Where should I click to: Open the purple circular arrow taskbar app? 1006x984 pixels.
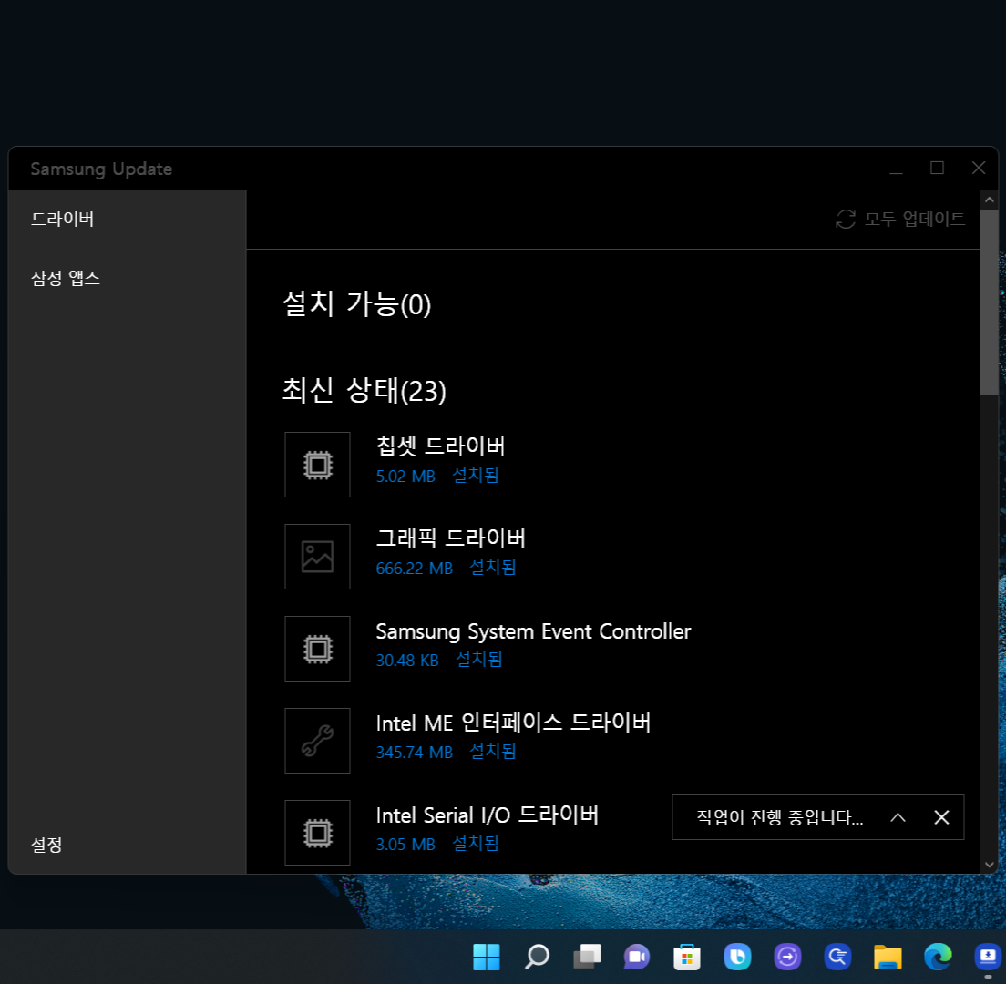coord(787,957)
